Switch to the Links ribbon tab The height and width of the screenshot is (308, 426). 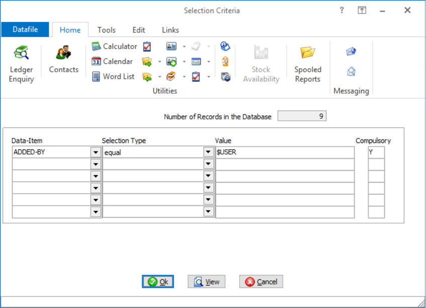[x=170, y=30]
